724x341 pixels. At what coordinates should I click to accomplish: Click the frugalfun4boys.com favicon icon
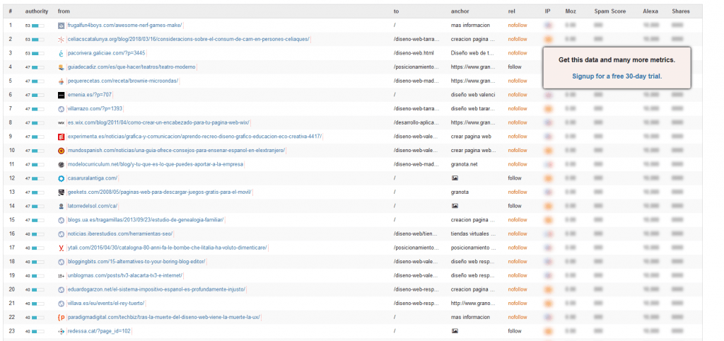[x=61, y=25]
